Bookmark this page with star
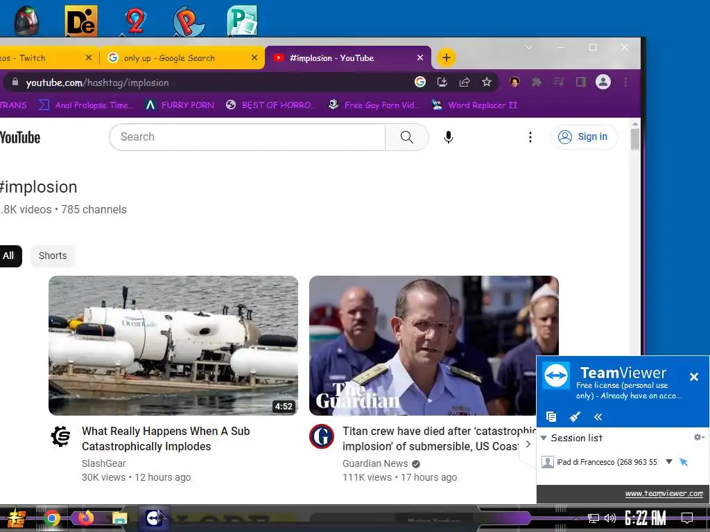Image resolution: width=710 pixels, height=532 pixels. (486, 82)
